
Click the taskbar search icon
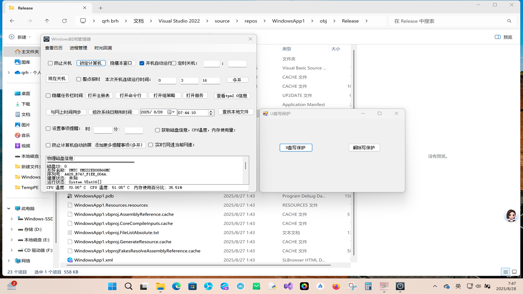[x=128, y=286]
